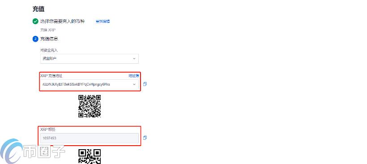
Task: Click the XRP 标签 label
Action: tap(48, 129)
